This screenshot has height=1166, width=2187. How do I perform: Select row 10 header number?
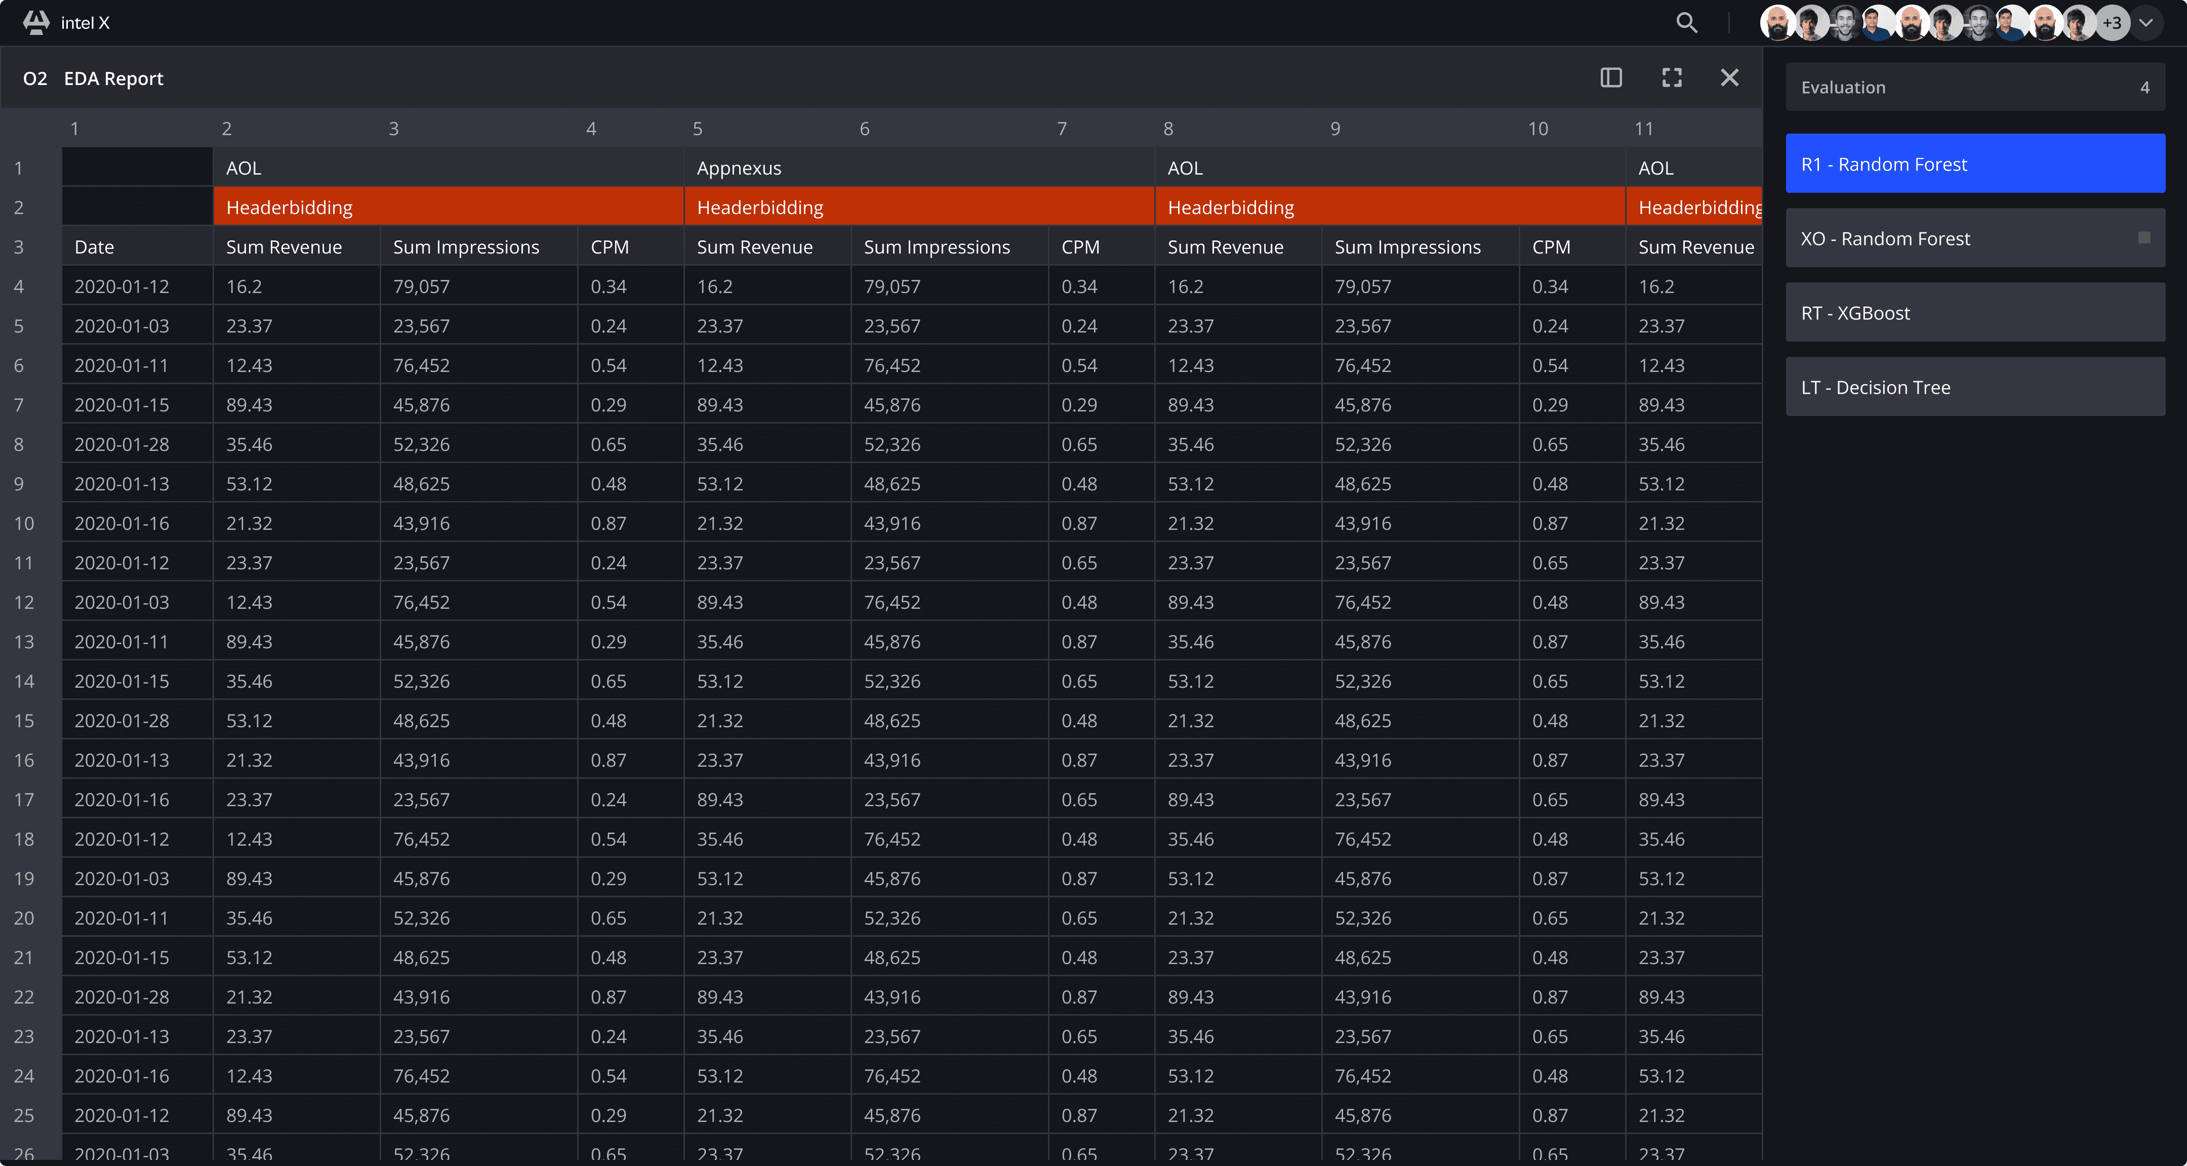coord(24,523)
